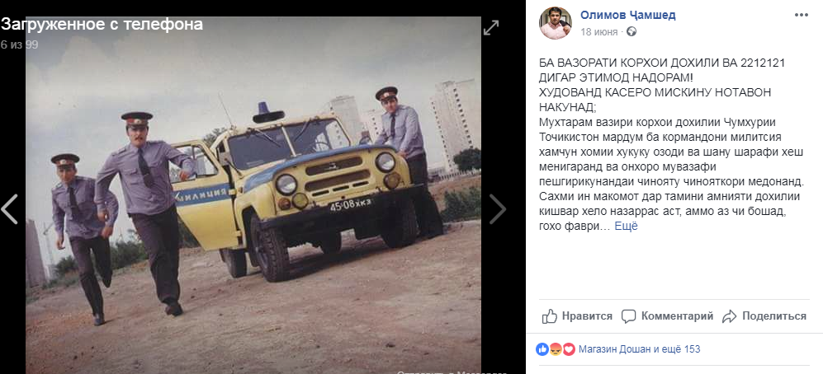Click the heart love reaction icon
The width and height of the screenshot is (823, 374).
click(569, 349)
